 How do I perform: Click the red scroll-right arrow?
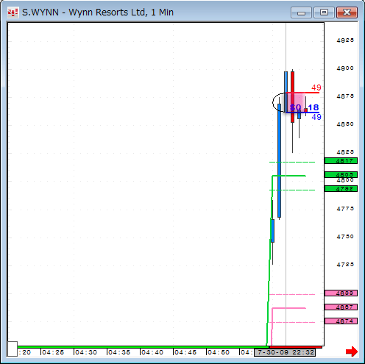coord(352,351)
